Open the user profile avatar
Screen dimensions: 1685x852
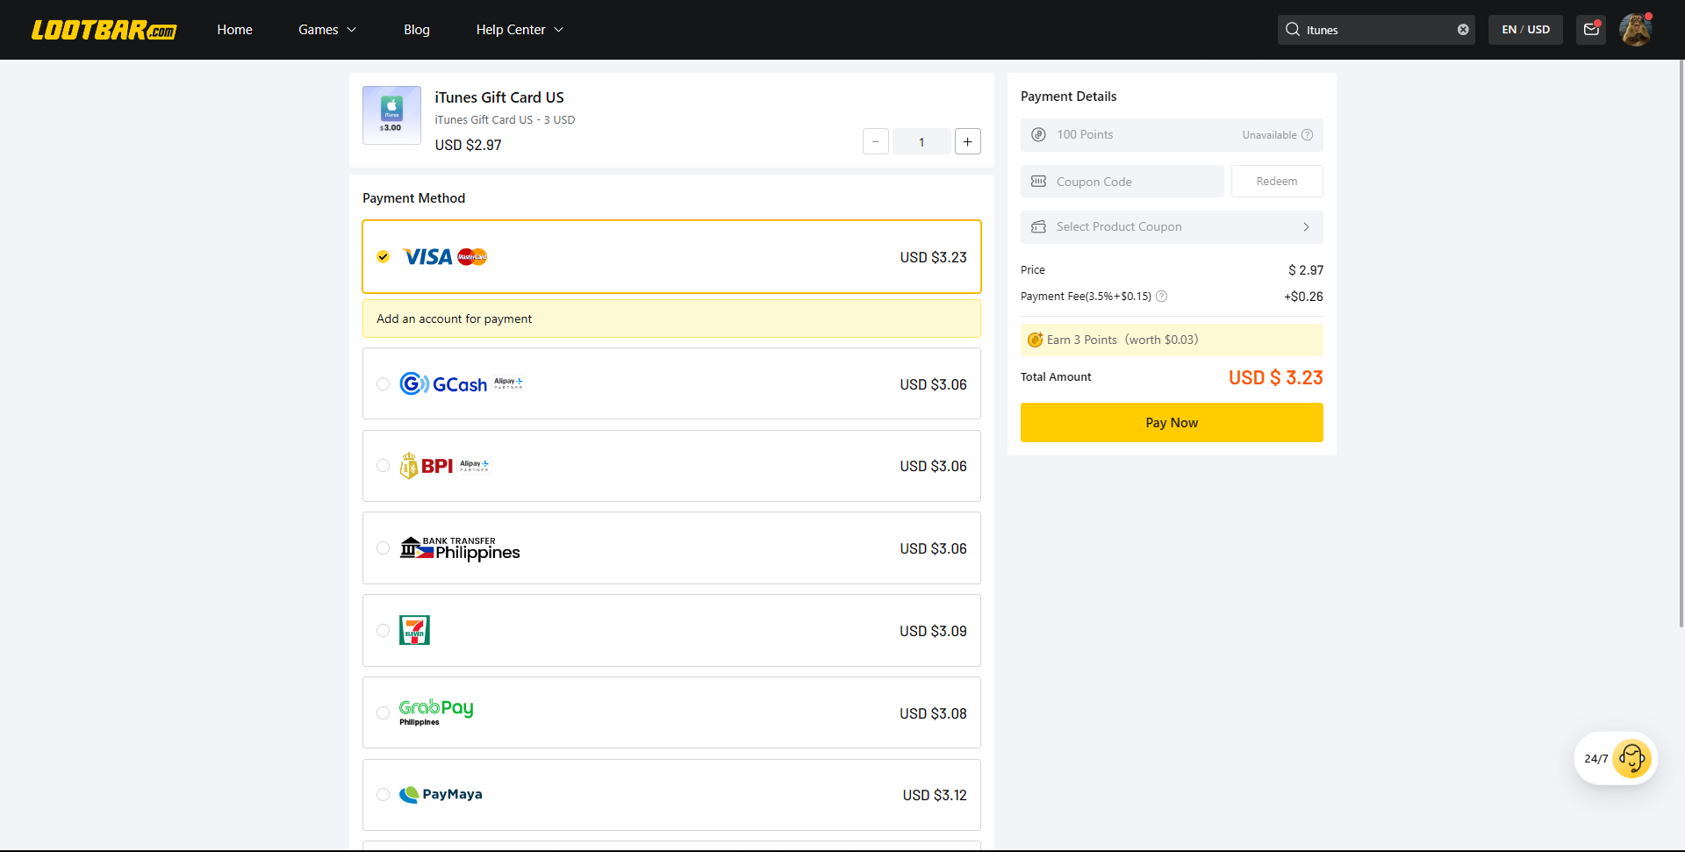pos(1636,30)
